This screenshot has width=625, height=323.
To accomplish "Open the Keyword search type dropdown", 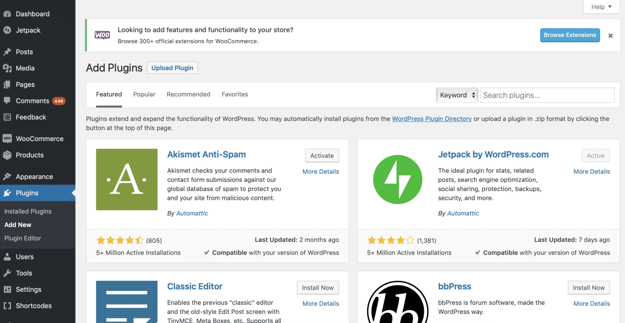I will [x=457, y=95].
